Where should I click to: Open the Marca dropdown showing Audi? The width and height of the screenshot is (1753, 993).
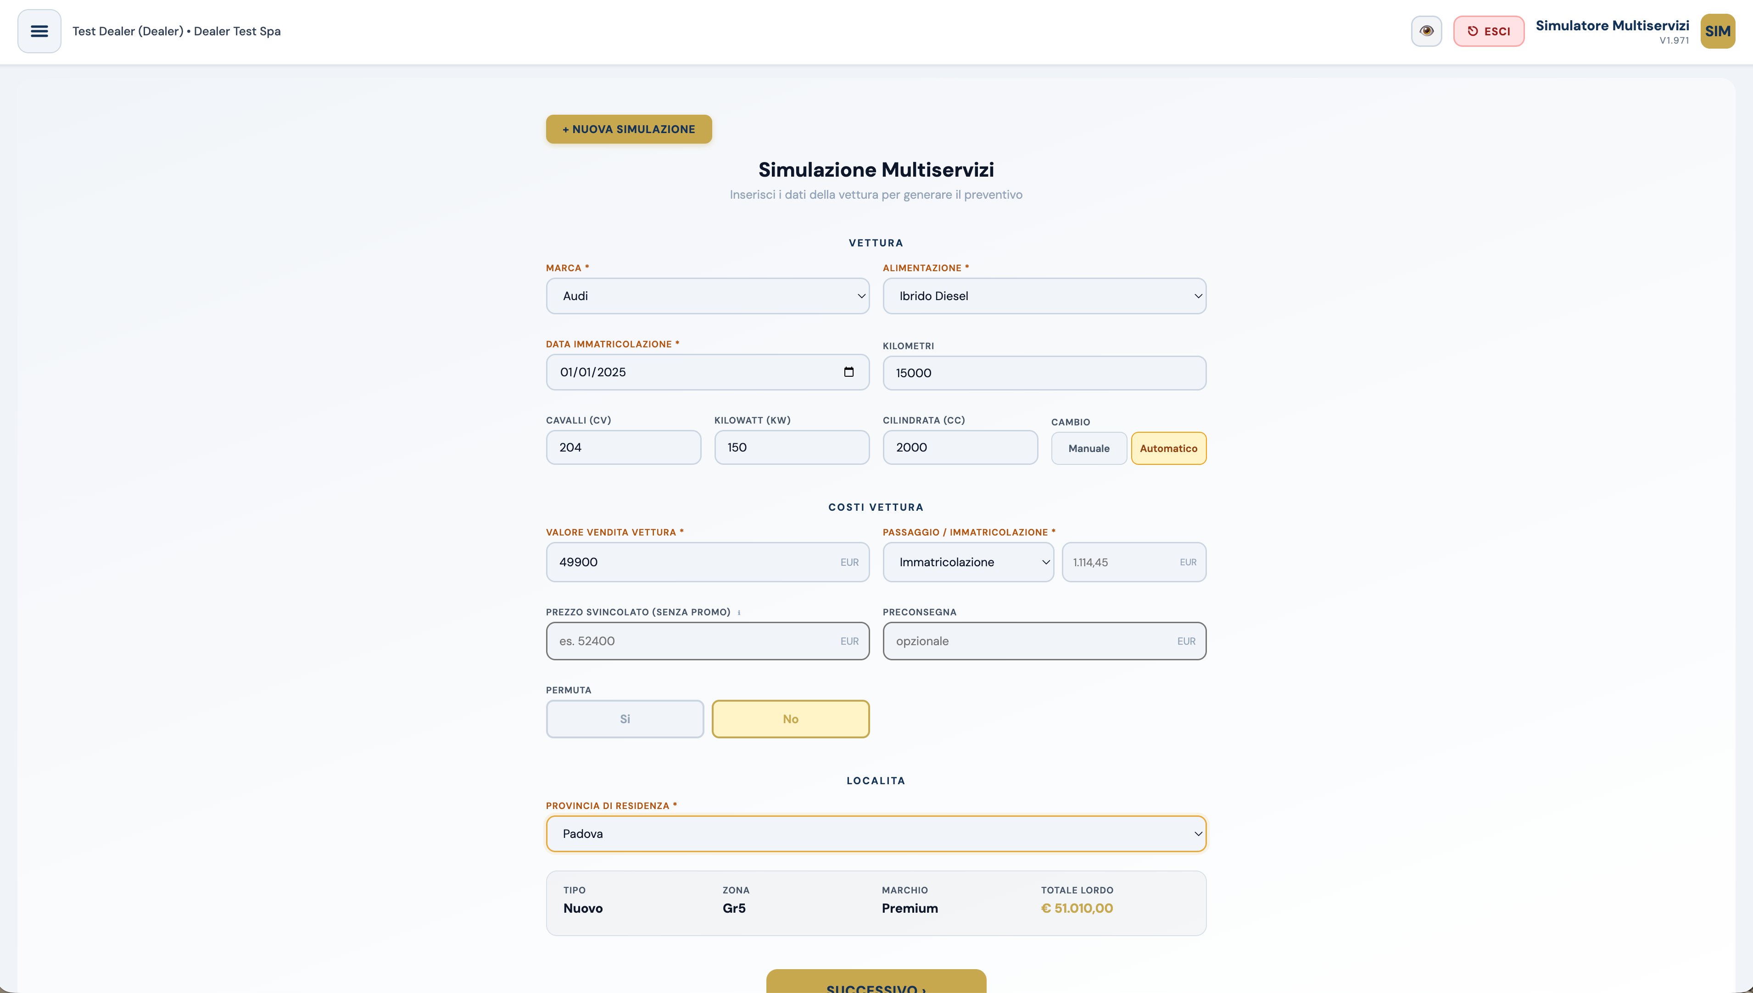pos(708,296)
